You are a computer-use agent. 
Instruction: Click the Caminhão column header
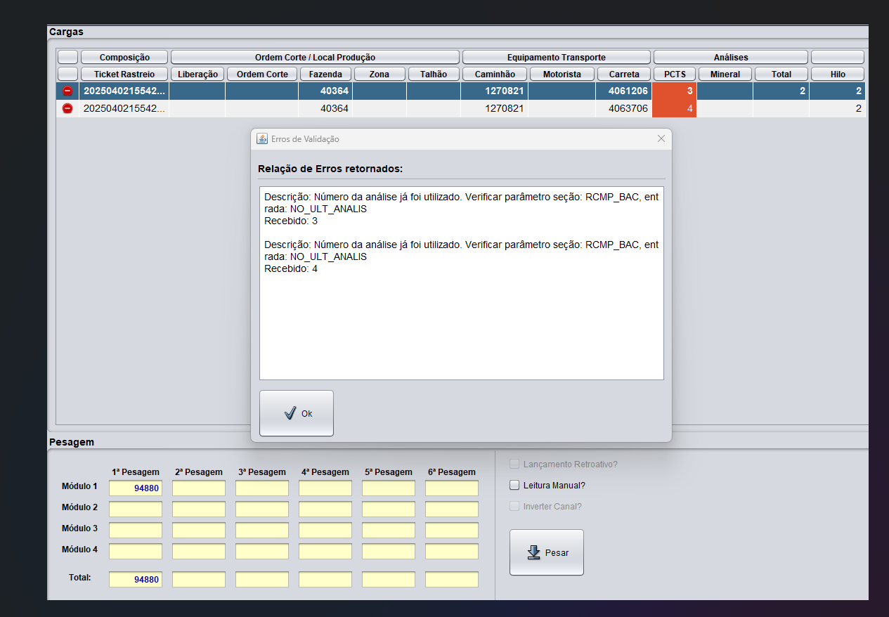click(x=495, y=74)
